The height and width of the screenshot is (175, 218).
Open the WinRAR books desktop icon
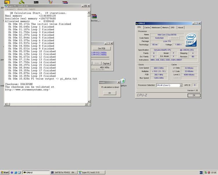point(65,2)
